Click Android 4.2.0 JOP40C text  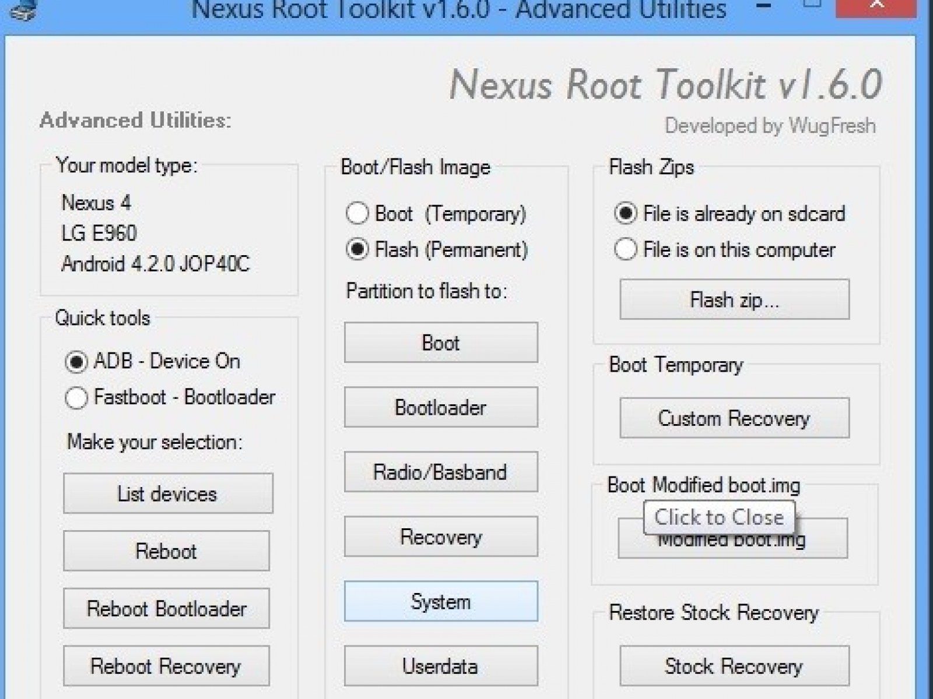click(156, 264)
